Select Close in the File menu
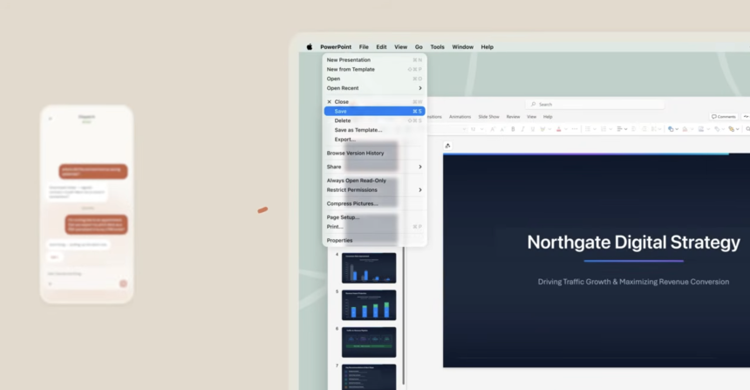The image size is (750, 390). coord(374,102)
